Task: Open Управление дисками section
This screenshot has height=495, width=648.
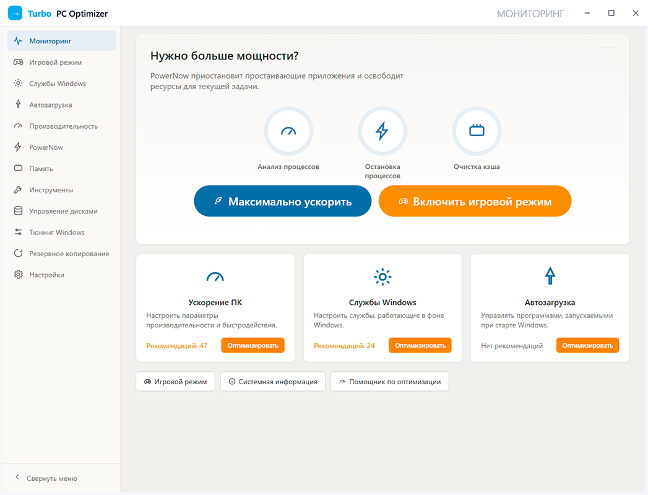Action: click(x=61, y=211)
